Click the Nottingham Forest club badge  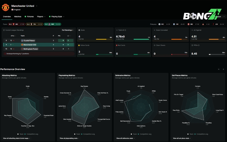coord(22,49)
